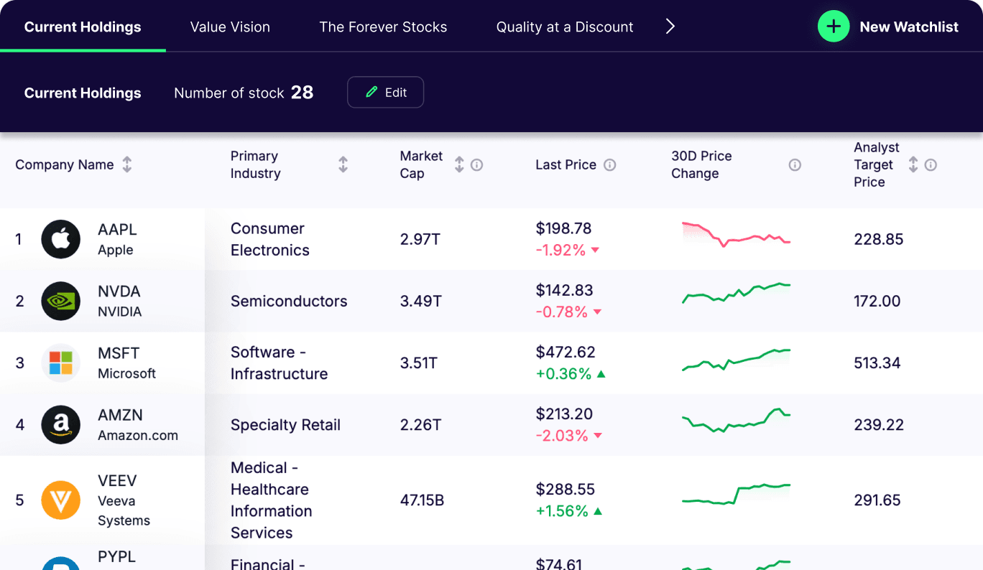Show more watchlist tabs with right chevron
The width and height of the screenshot is (983, 570).
pyautogui.click(x=670, y=27)
